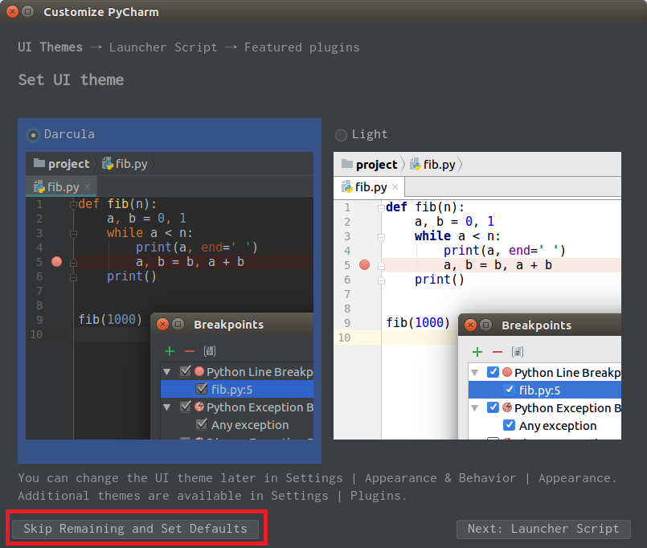
Task: Click Python Line Breakpoint red icon in Light preview
Action: coord(507,372)
